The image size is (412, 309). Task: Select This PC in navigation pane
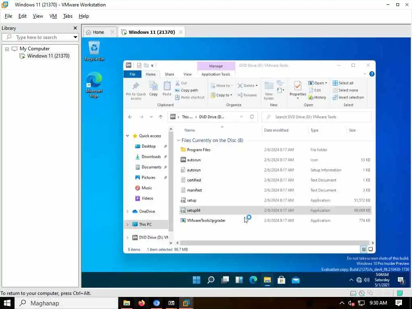145,225
